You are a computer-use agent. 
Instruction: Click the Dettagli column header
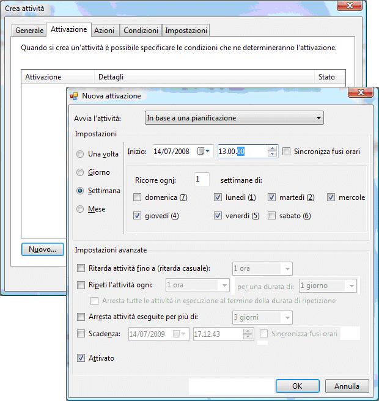[204, 77]
